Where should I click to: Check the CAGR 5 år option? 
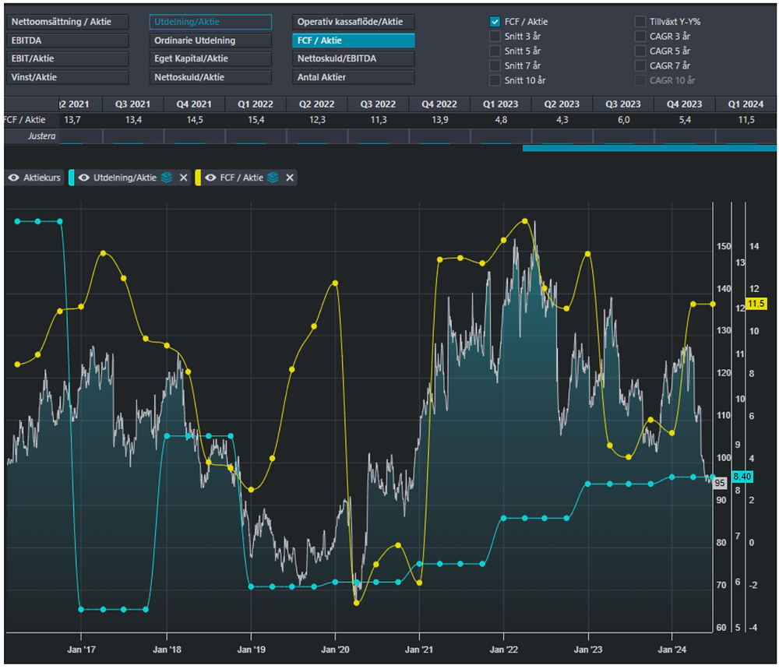(640, 51)
